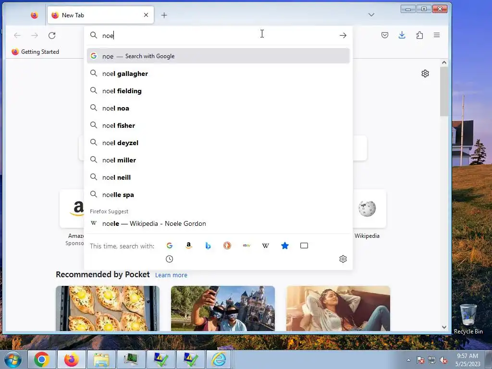The height and width of the screenshot is (369, 492).
Task: Choose the 'noel noa' suggestion
Action: [219, 108]
